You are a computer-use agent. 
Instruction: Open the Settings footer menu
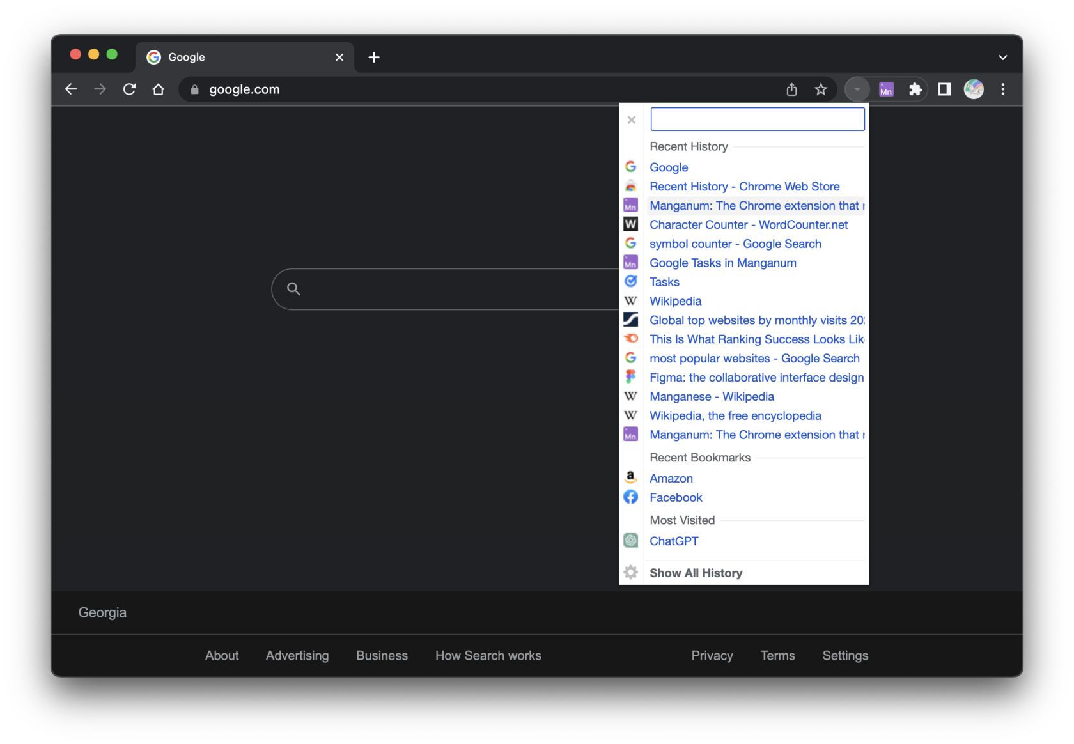845,656
